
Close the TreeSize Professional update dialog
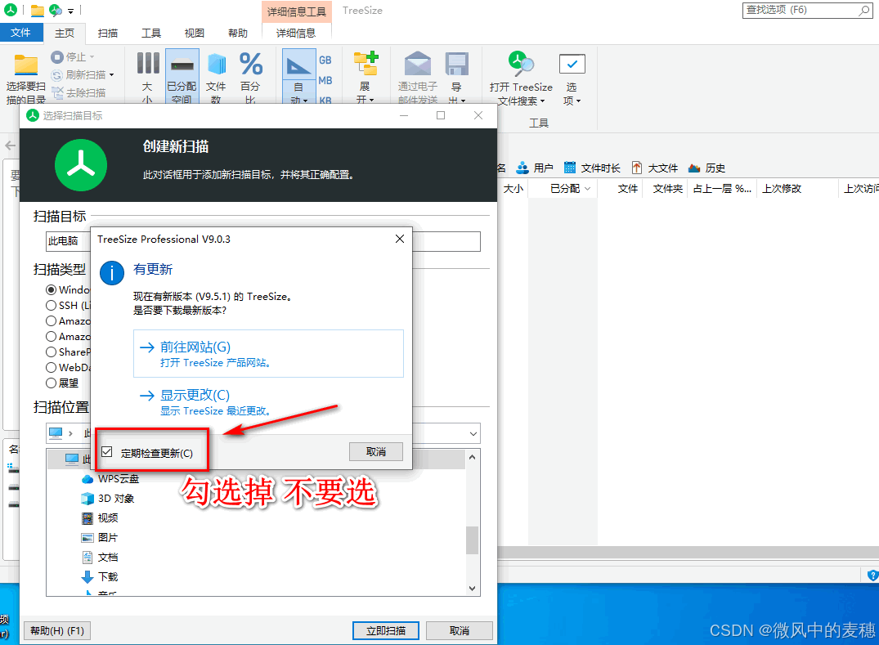click(x=400, y=239)
